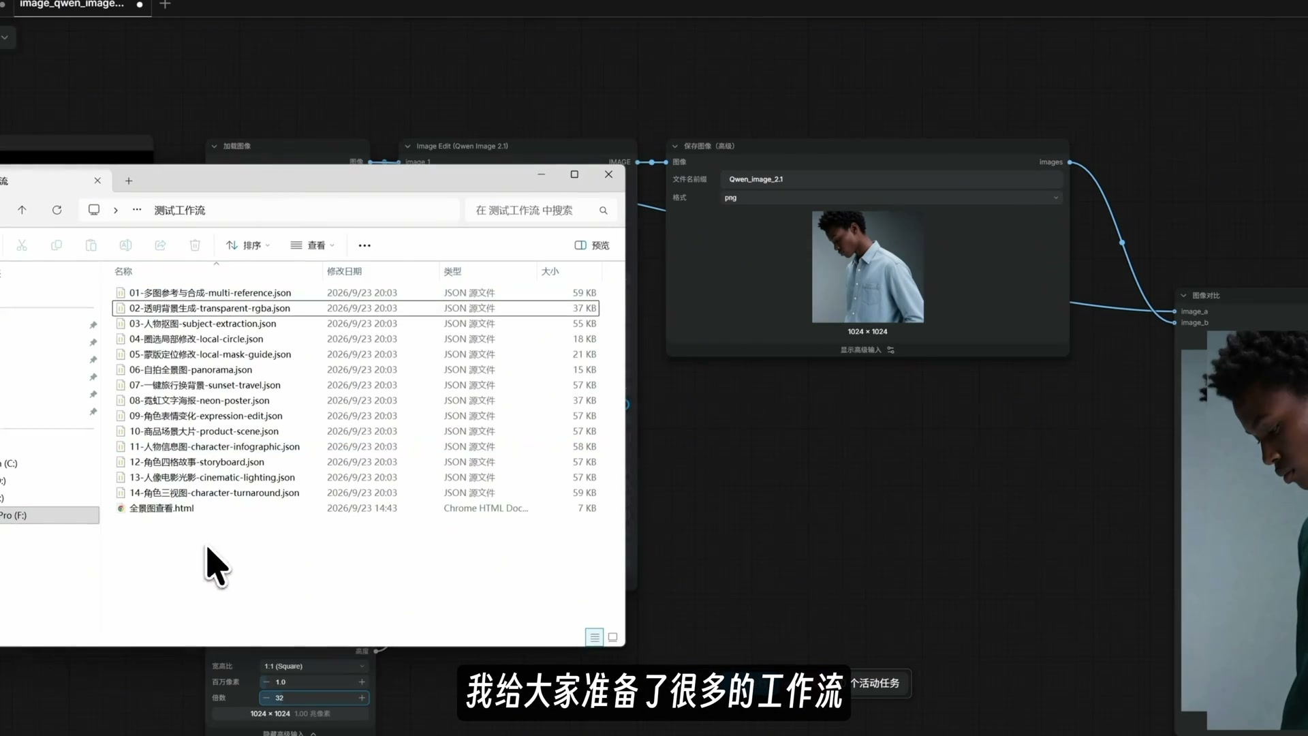Click the Share icon in Explorer toolbar
The image size is (1308, 736).
coord(160,245)
